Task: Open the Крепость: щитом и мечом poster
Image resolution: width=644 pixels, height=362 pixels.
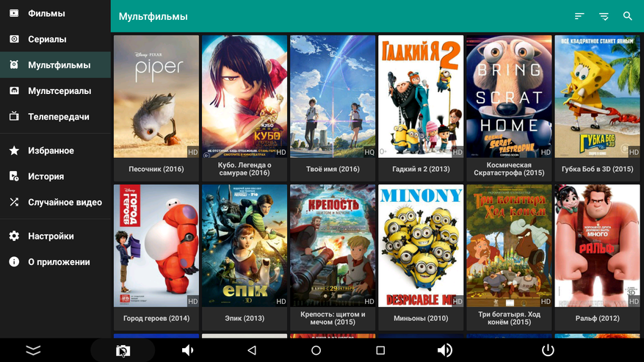Action: pos(333,245)
